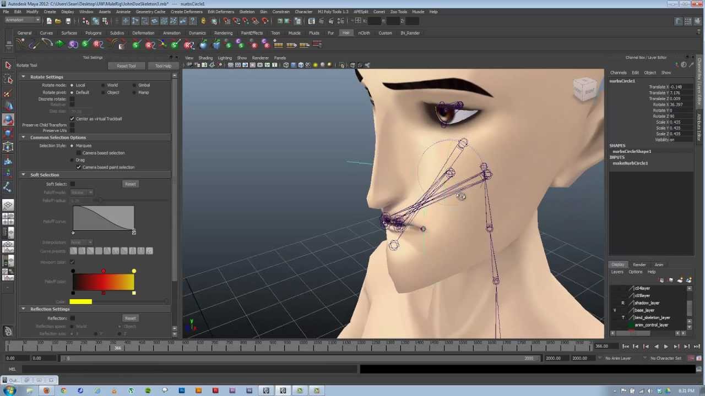Collapse the Soft Selection section
The width and height of the screenshot is (705, 396).
(23, 175)
